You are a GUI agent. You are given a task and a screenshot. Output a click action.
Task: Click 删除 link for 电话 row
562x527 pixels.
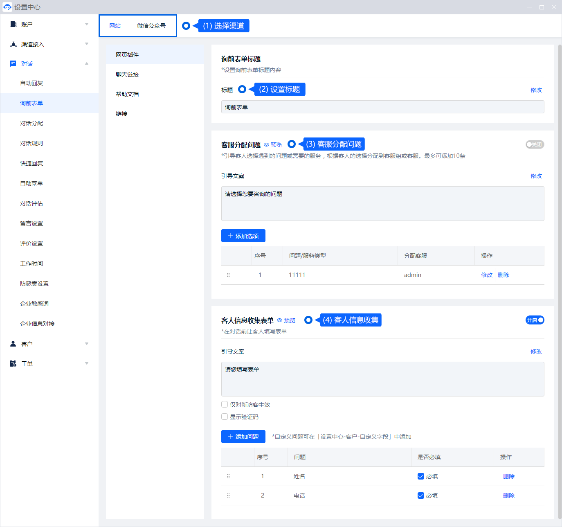(x=508, y=495)
